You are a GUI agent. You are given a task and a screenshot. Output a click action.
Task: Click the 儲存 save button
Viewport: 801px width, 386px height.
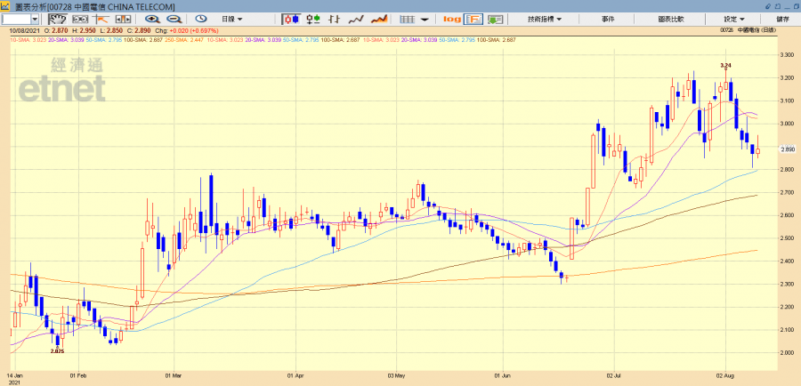click(782, 19)
